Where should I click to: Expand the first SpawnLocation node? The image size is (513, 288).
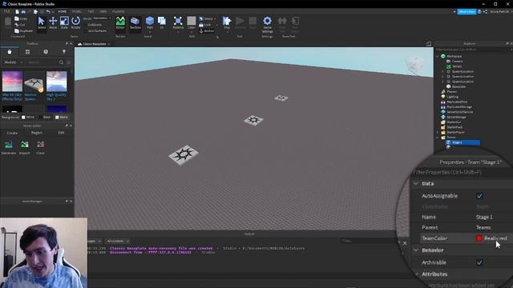click(x=443, y=71)
